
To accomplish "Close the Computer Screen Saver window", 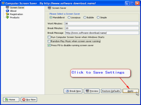I will tap(137, 3).
